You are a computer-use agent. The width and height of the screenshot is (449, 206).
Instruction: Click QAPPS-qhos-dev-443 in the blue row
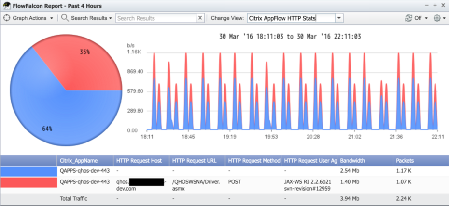coord(85,171)
